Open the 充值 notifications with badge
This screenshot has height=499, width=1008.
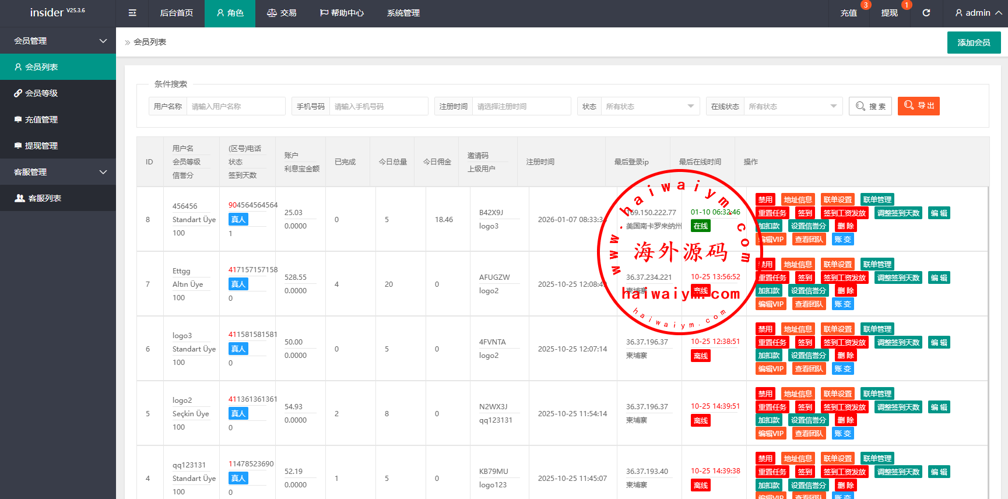(849, 13)
